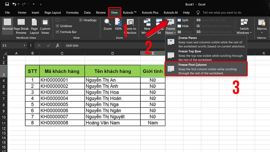The width and height of the screenshot is (270, 152).
Task: Switch to Page Layout view
Action: pos(34,26)
